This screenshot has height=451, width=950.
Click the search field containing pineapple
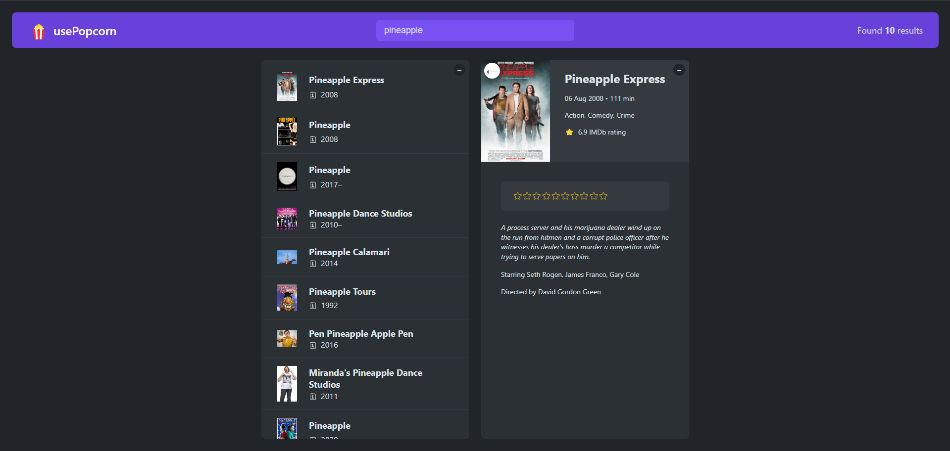[475, 30]
